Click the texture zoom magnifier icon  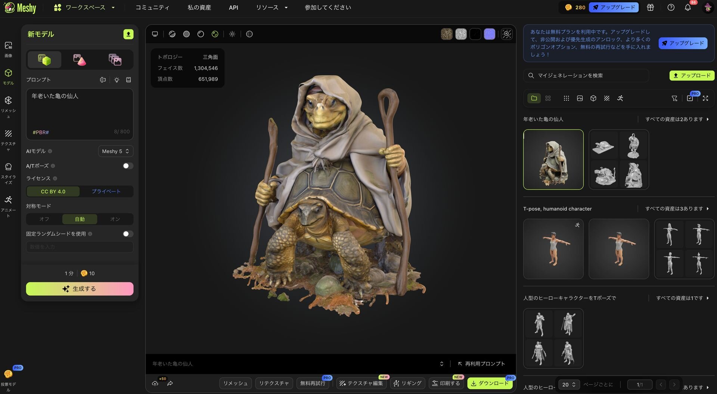click(506, 34)
